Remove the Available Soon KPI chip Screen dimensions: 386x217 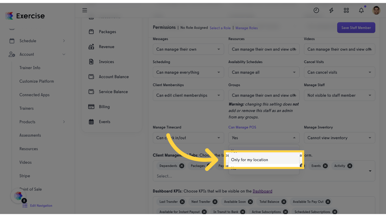click(250, 202)
